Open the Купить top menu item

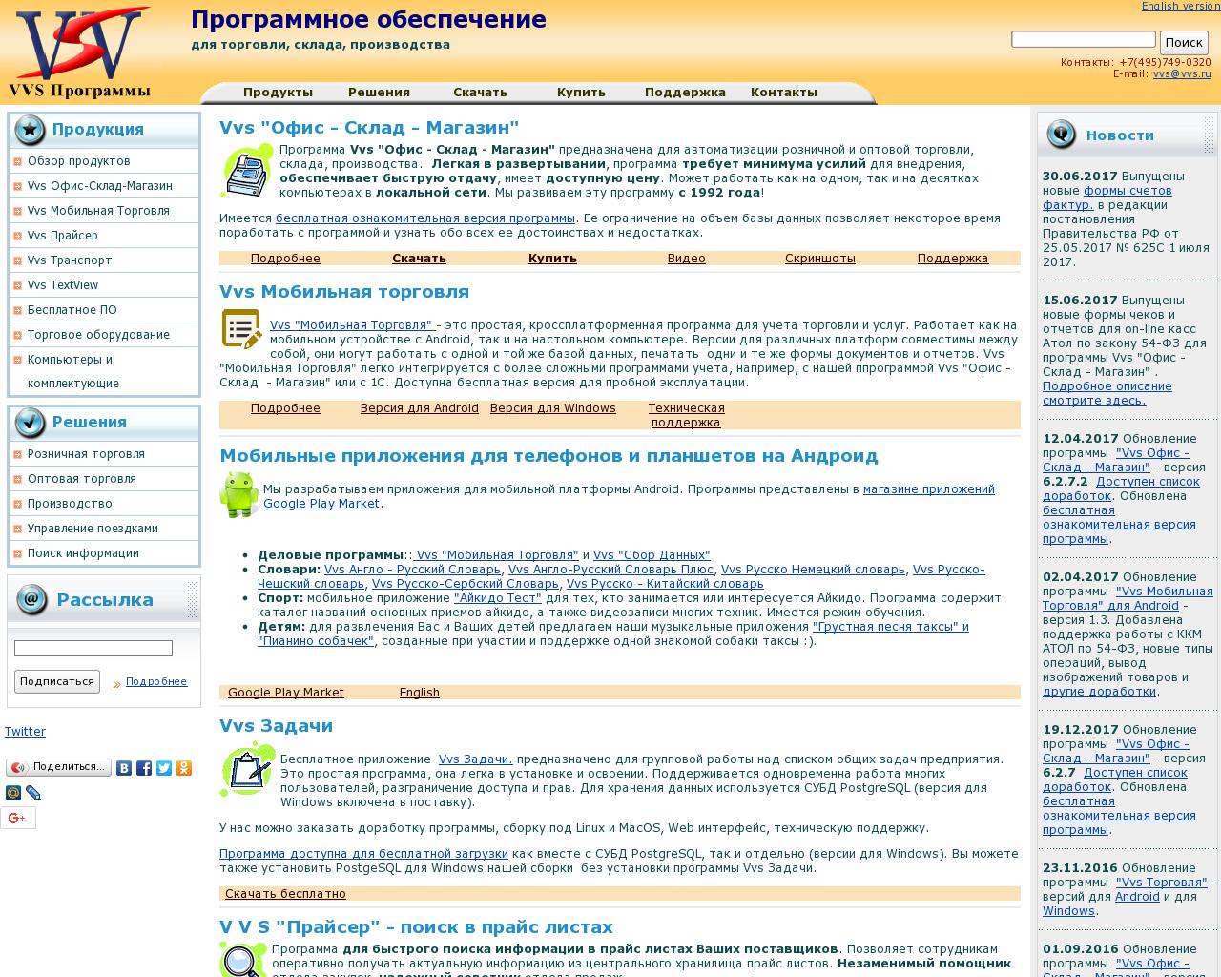(x=581, y=93)
